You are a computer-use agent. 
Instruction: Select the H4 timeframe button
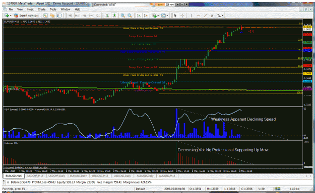tap(91, 16)
